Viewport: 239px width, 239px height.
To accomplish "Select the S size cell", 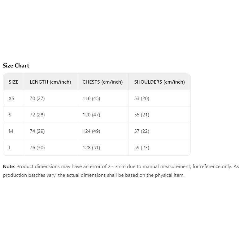I will click(10, 115).
